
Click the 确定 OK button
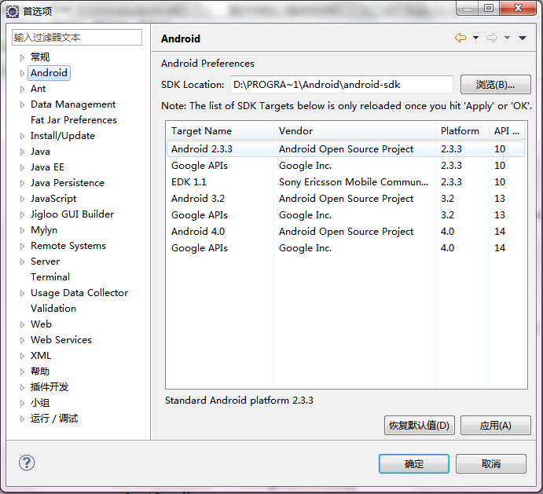click(414, 464)
